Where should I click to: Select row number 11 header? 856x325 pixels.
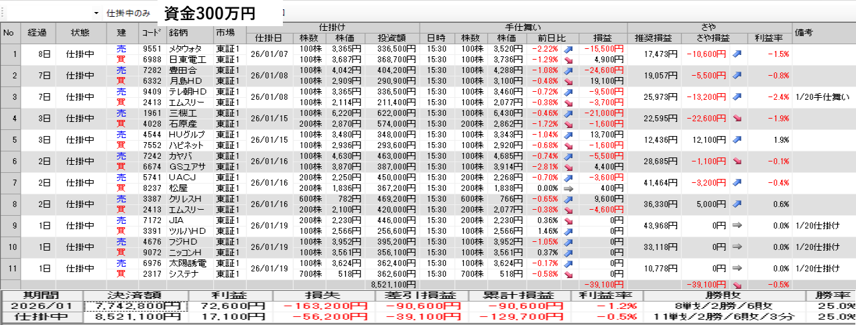pos(11,269)
